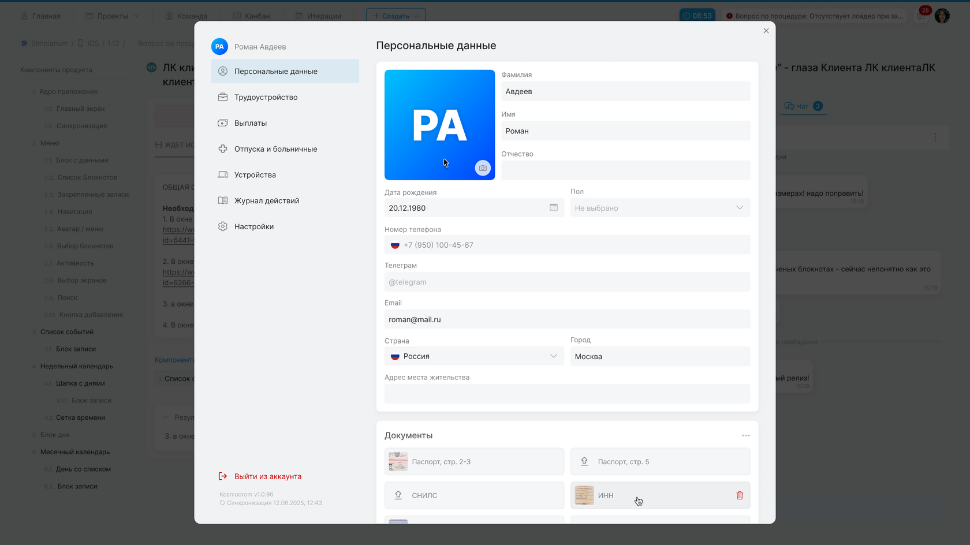Viewport: 970px width, 545px height.
Task: Open the ИНН document row
Action: (660, 495)
